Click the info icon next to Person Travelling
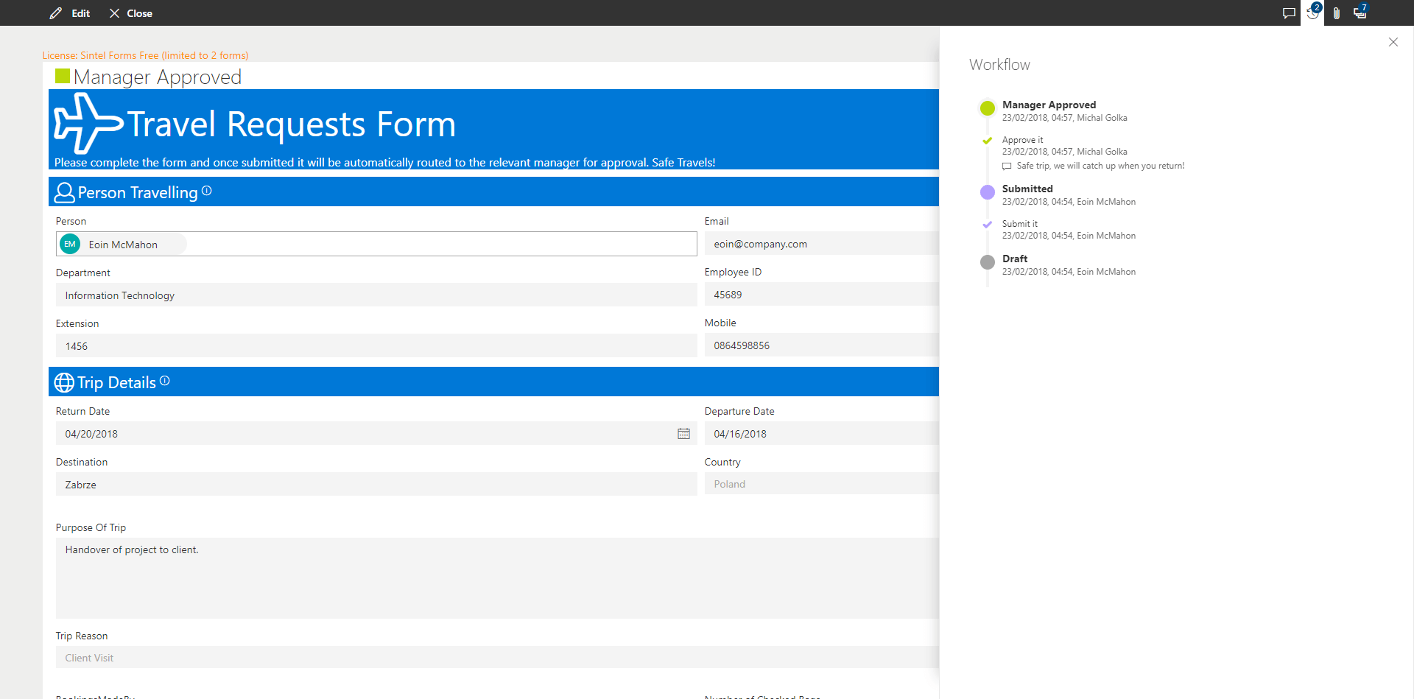The image size is (1414, 699). click(x=207, y=191)
